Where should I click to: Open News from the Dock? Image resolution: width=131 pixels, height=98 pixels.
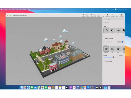point(74,88)
